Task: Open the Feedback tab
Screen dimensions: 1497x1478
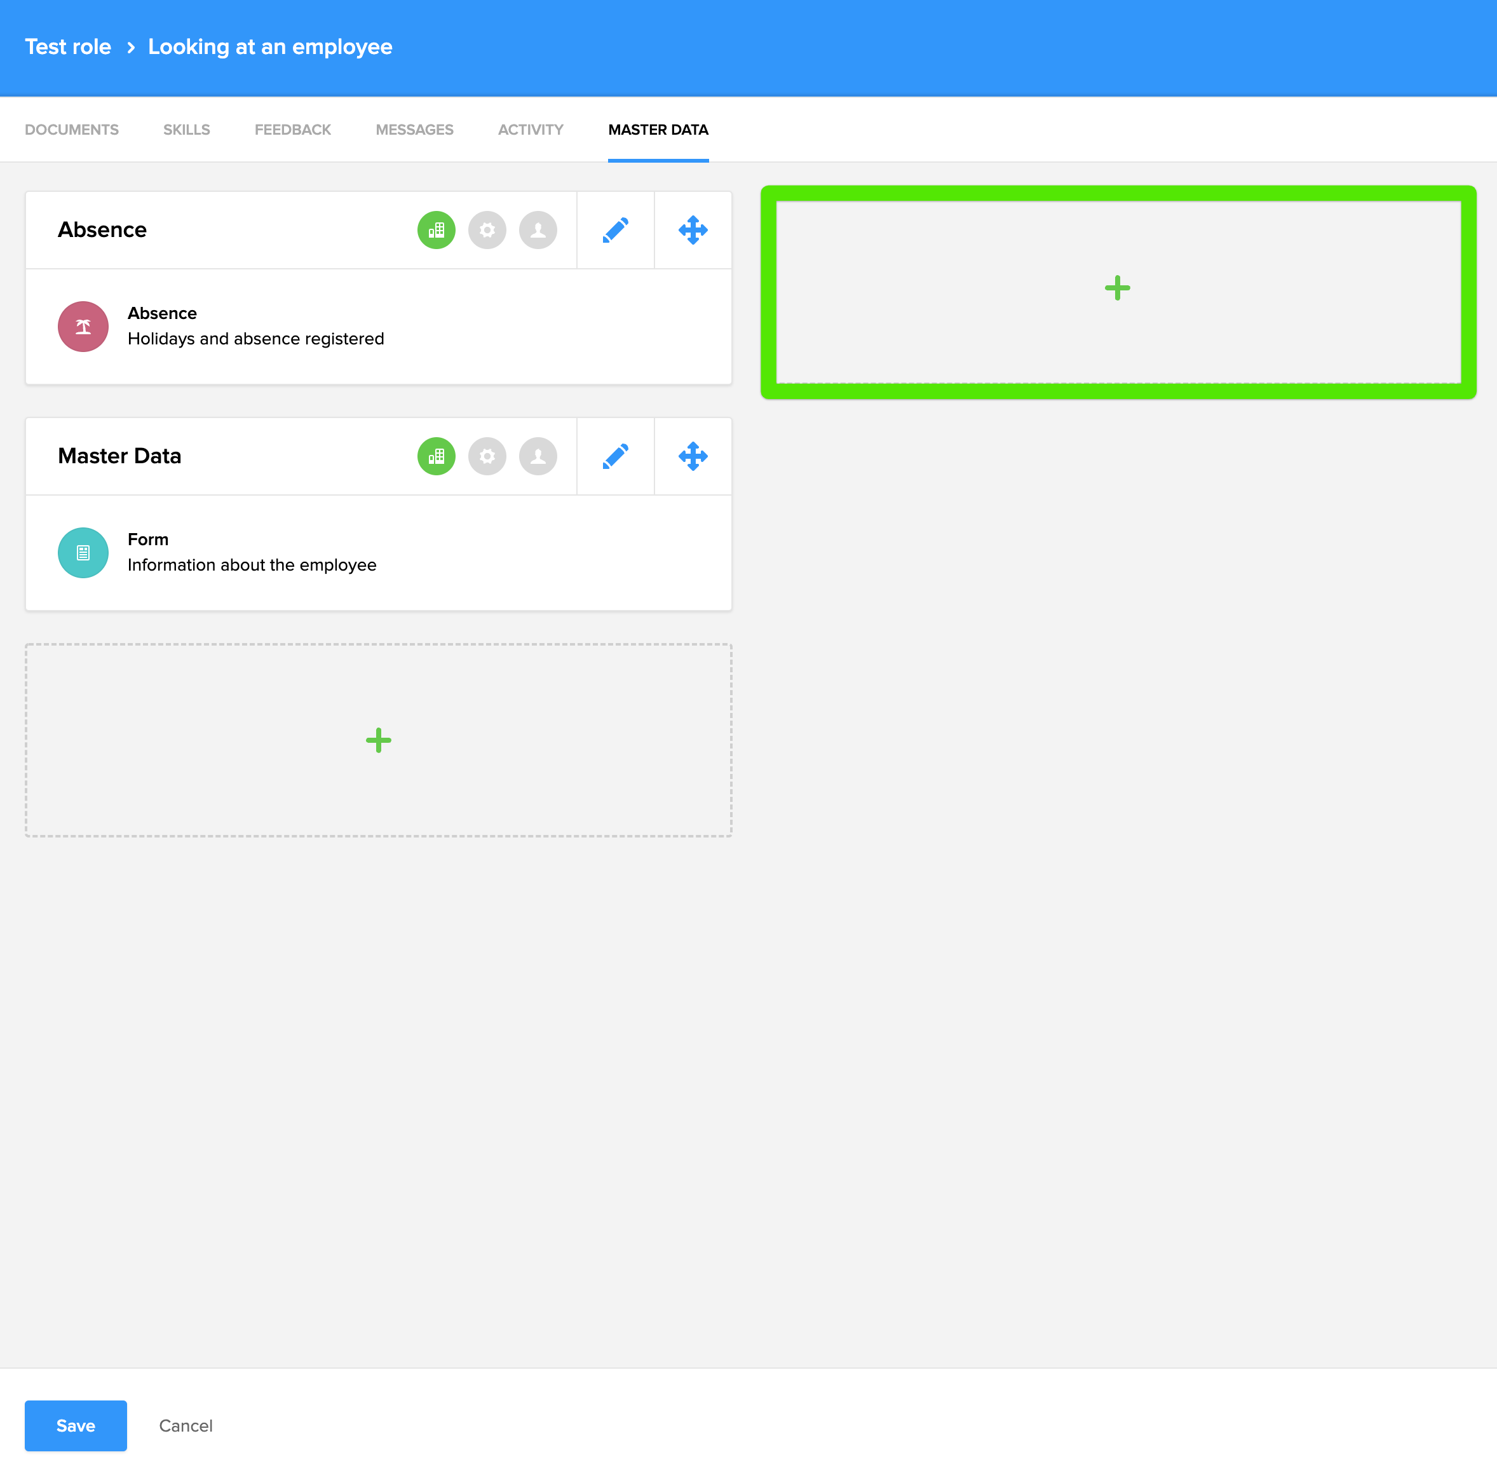Action: (292, 130)
